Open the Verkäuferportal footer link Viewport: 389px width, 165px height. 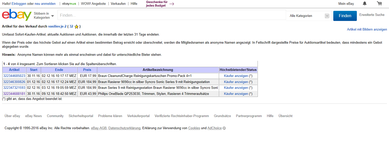tap(139, 116)
